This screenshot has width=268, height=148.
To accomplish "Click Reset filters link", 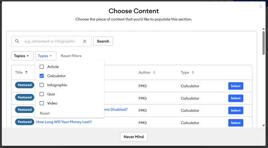I will [71, 56].
